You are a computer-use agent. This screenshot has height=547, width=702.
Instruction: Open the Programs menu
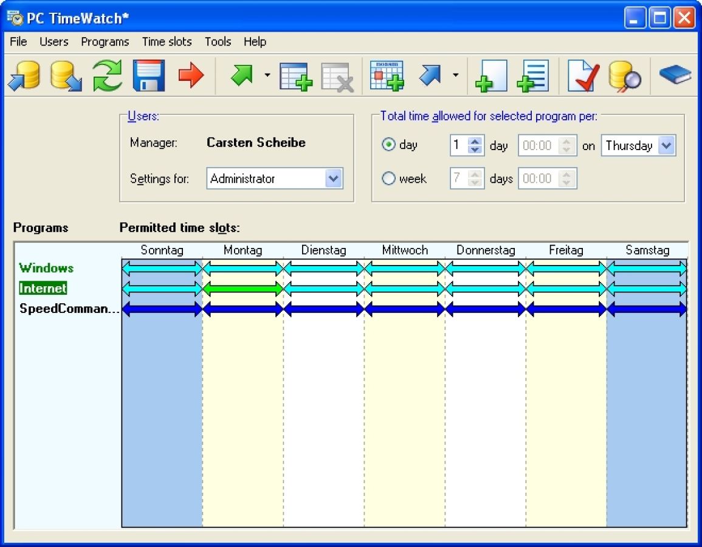coord(105,41)
